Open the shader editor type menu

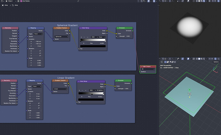[3, 1]
